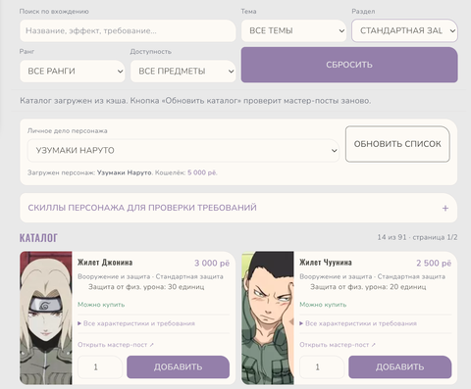This screenshot has width=471, height=389.
Task: Expand 'Все характеристики и требования' for Жилет Чуунина
Action: pyautogui.click(x=358, y=323)
